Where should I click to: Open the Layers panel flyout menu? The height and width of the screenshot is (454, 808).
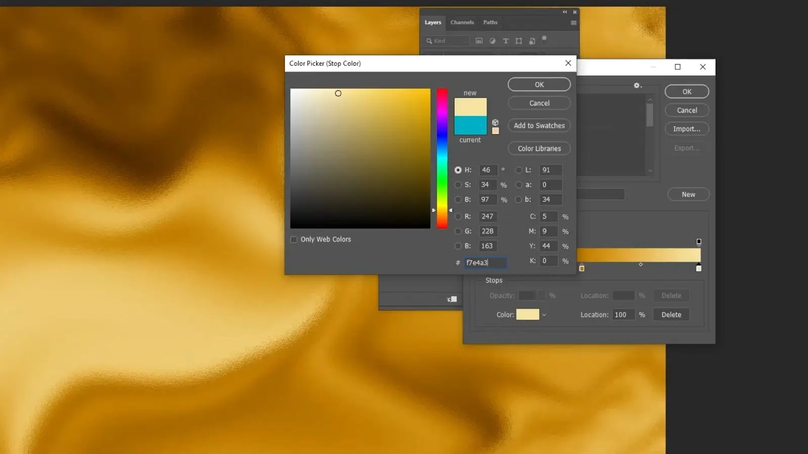click(574, 23)
